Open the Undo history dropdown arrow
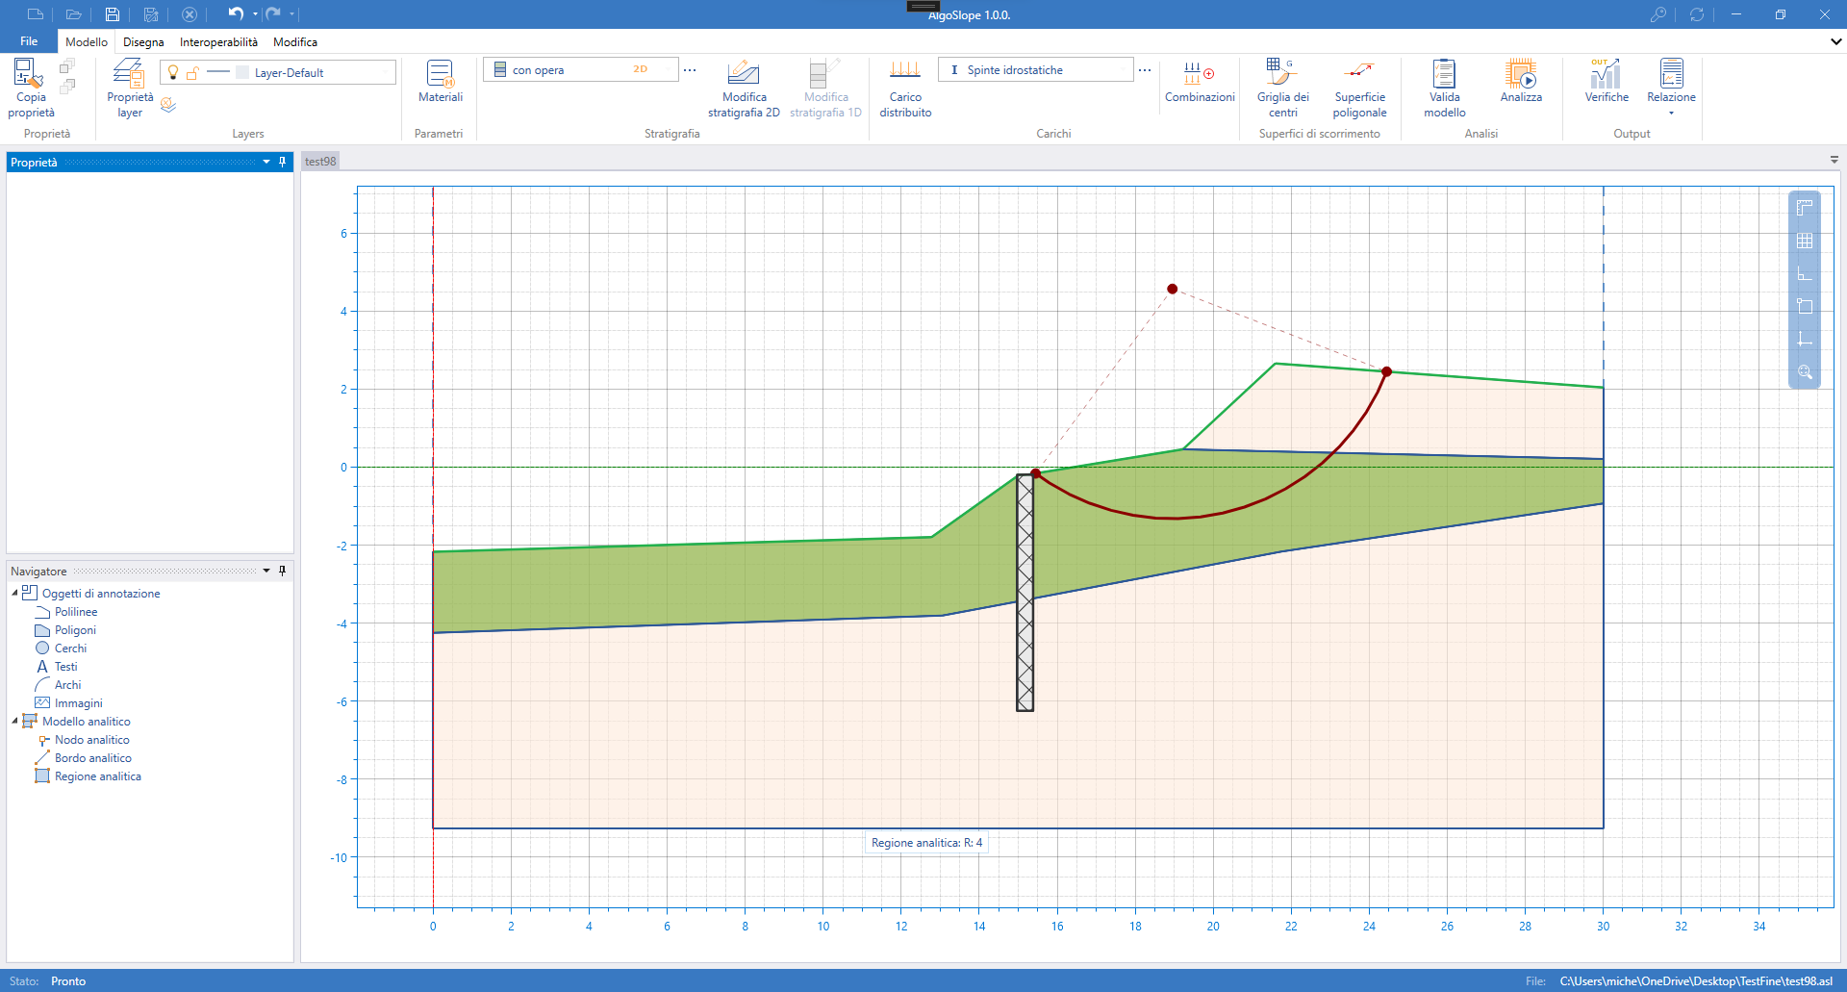 click(x=255, y=14)
